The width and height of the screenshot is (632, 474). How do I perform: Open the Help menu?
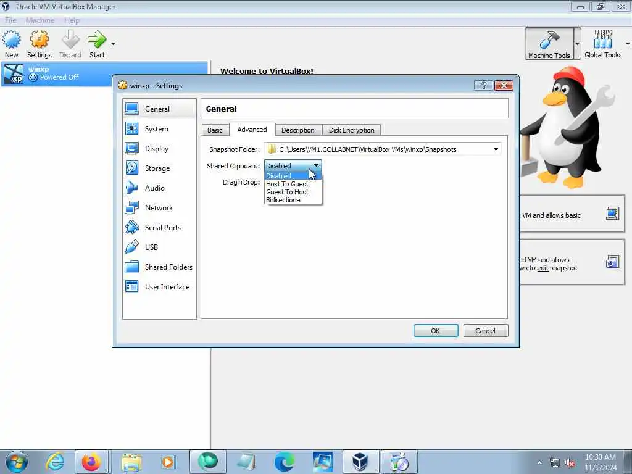pyautogui.click(x=72, y=20)
